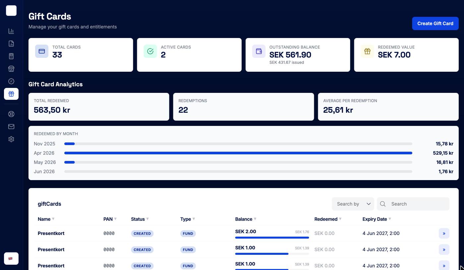Click first row expiry 4 Jun 2027, 2:00
This screenshot has height=270, width=464.
tap(381, 233)
